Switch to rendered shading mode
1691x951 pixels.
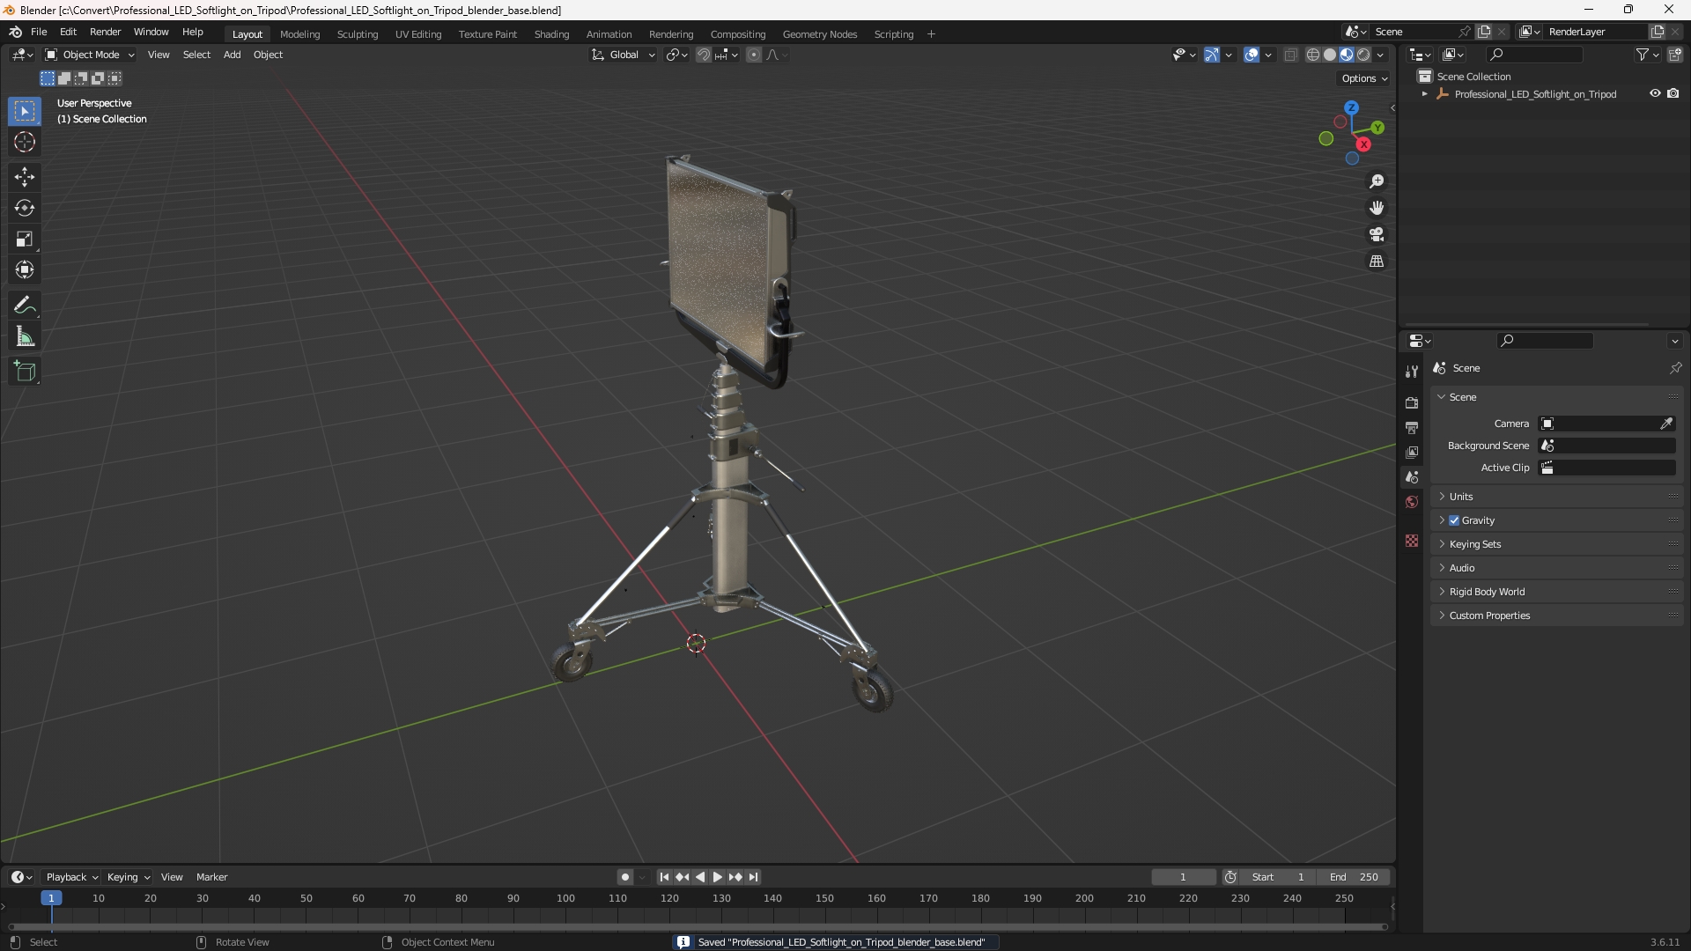[x=1363, y=55]
